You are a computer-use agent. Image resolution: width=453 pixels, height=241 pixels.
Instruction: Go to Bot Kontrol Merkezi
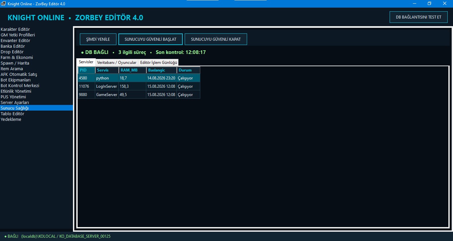(x=36, y=85)
